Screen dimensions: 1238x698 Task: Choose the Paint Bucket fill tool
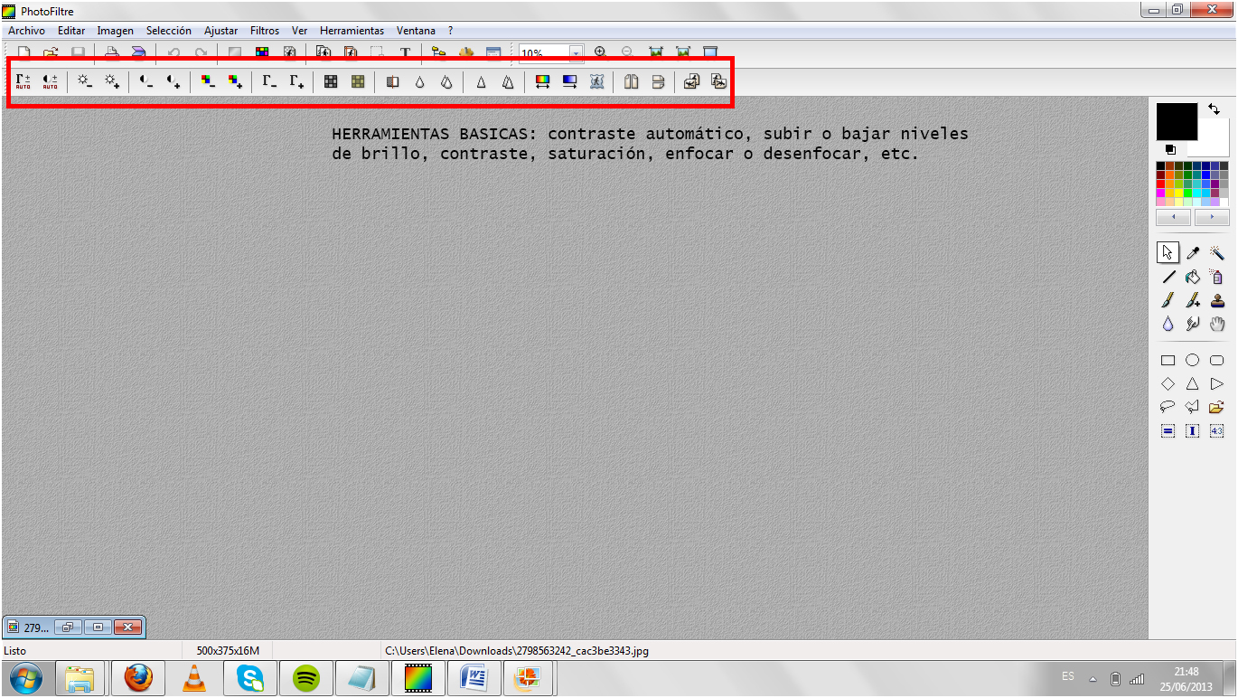(1193, 278)
